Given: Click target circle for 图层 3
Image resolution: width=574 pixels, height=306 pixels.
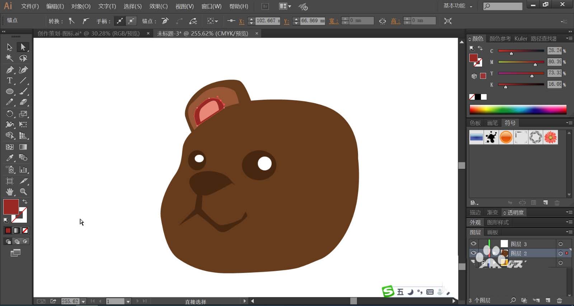Looking at the screenshot, I should 560,244.
